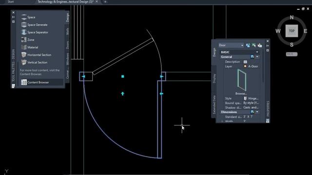
Task: Open the Description edit icon
Action: [245, 62]
